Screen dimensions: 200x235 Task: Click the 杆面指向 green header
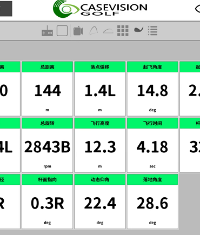tap(48, 179)
